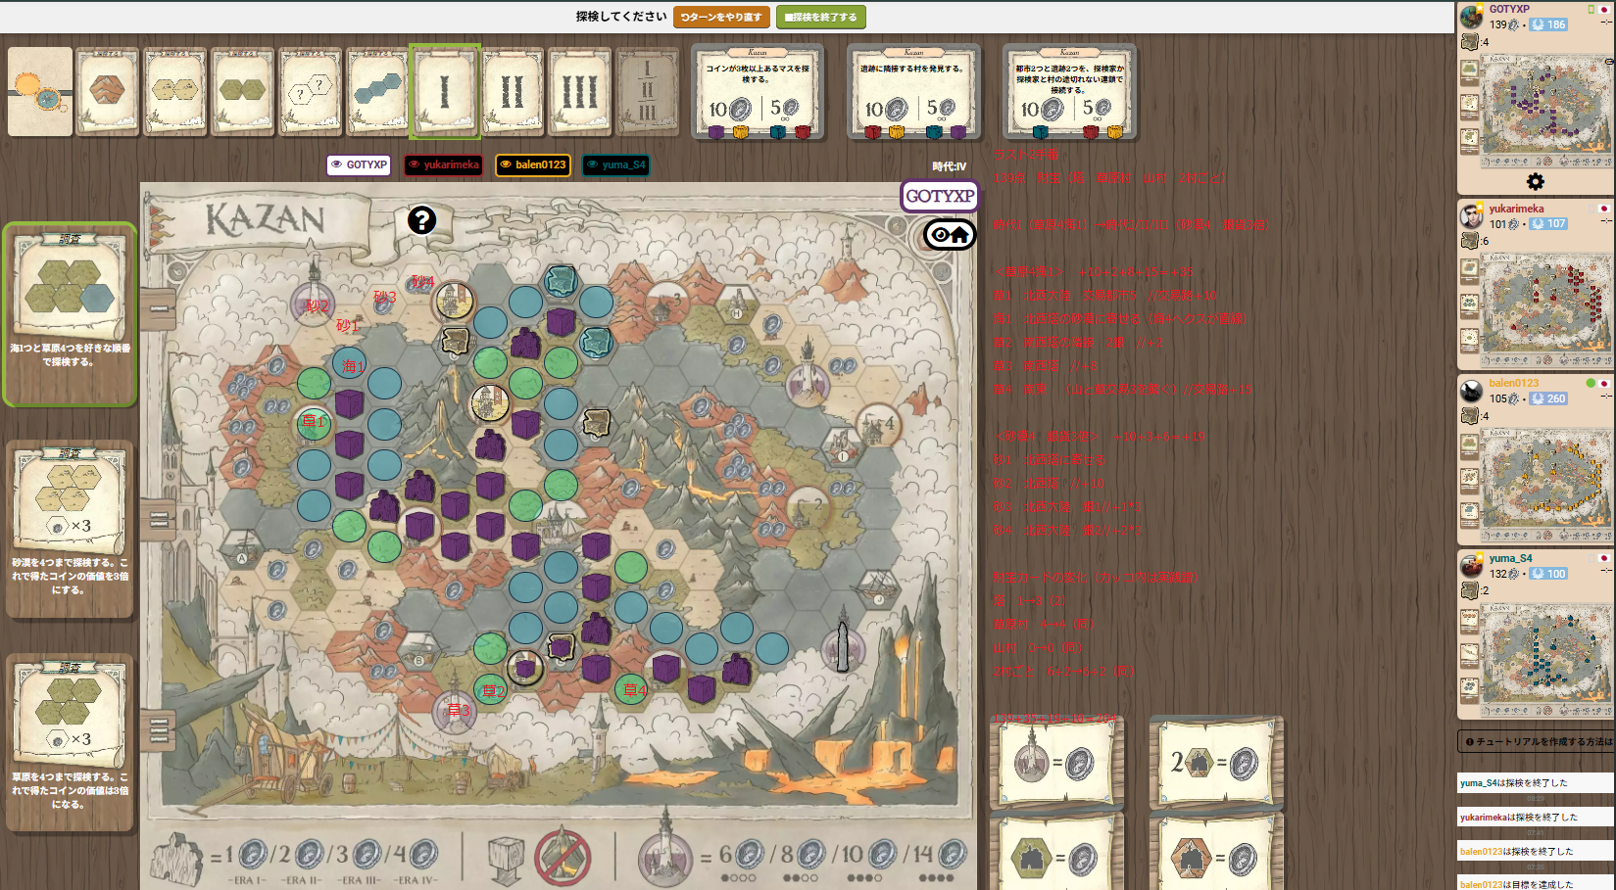Image resolution: width=1616 pixels, height=890 pixels.
Task: Click the ターンをやり直す undo turn button
Action: click(721, 17)
